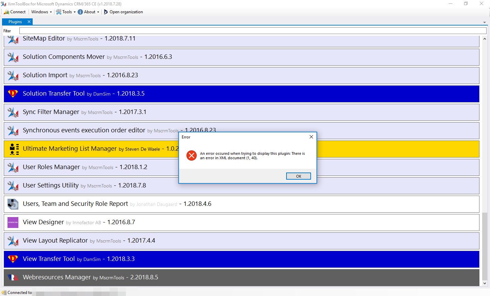The height and width of the screenshot is (296, 490).
Task: Click the Connect toolbar icon
Action: [x=6, y=12]
